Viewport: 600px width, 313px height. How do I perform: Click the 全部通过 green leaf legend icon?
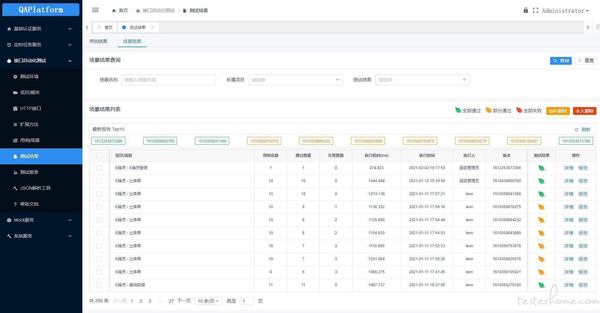click(x=458, y=110)
